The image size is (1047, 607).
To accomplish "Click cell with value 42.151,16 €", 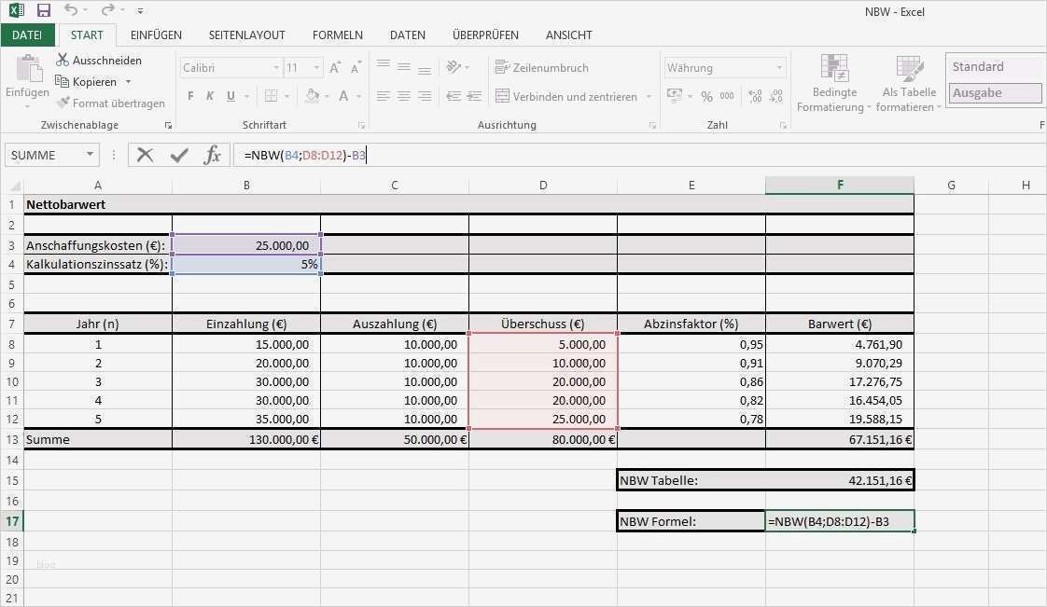I will (839, 480).
